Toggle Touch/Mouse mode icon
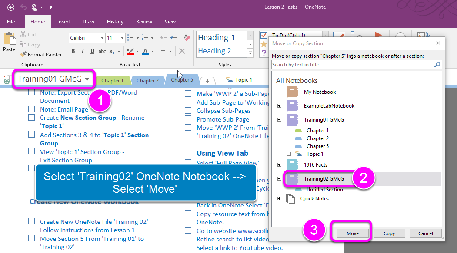The image size is (457, 253). pyautogui.click(x=34, y=7)
